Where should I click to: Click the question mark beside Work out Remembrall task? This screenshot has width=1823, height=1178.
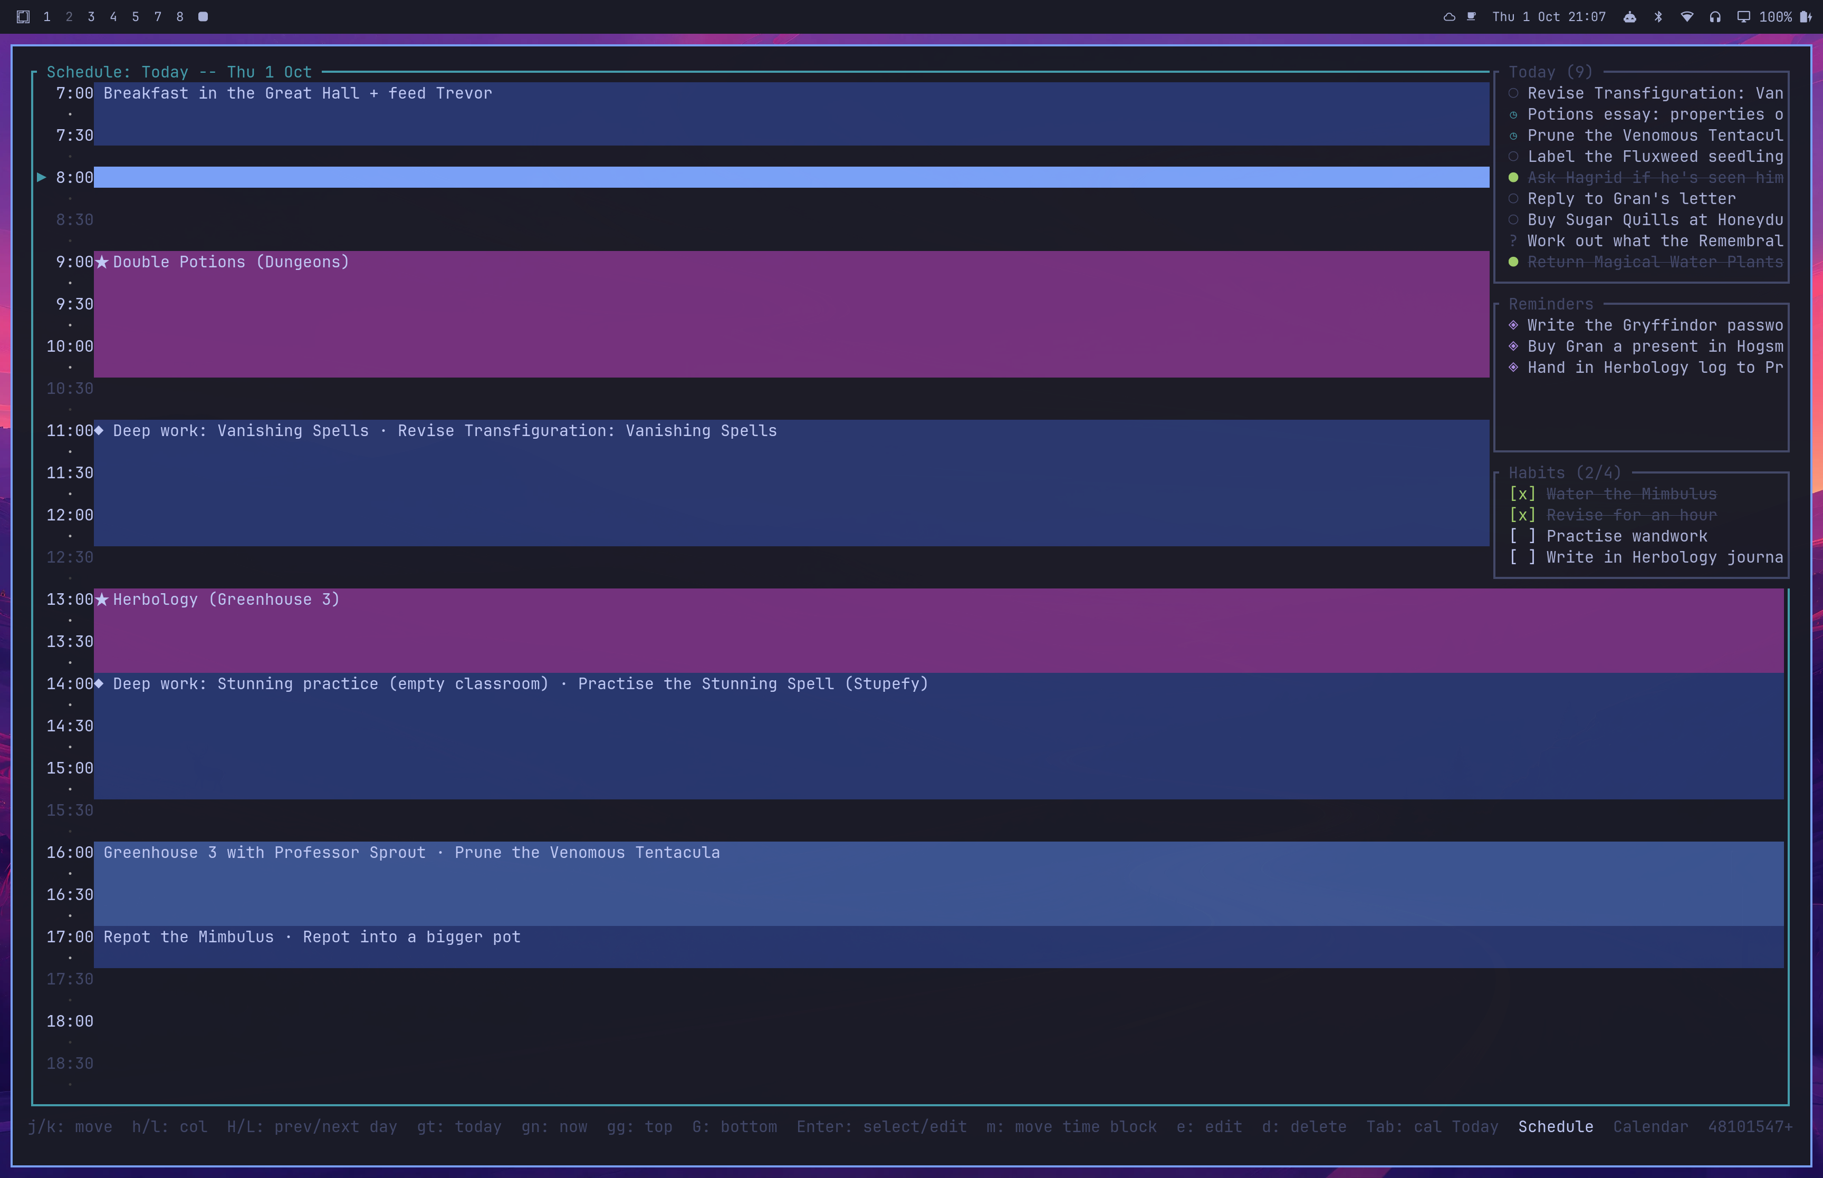click(x=1513, y=241)
